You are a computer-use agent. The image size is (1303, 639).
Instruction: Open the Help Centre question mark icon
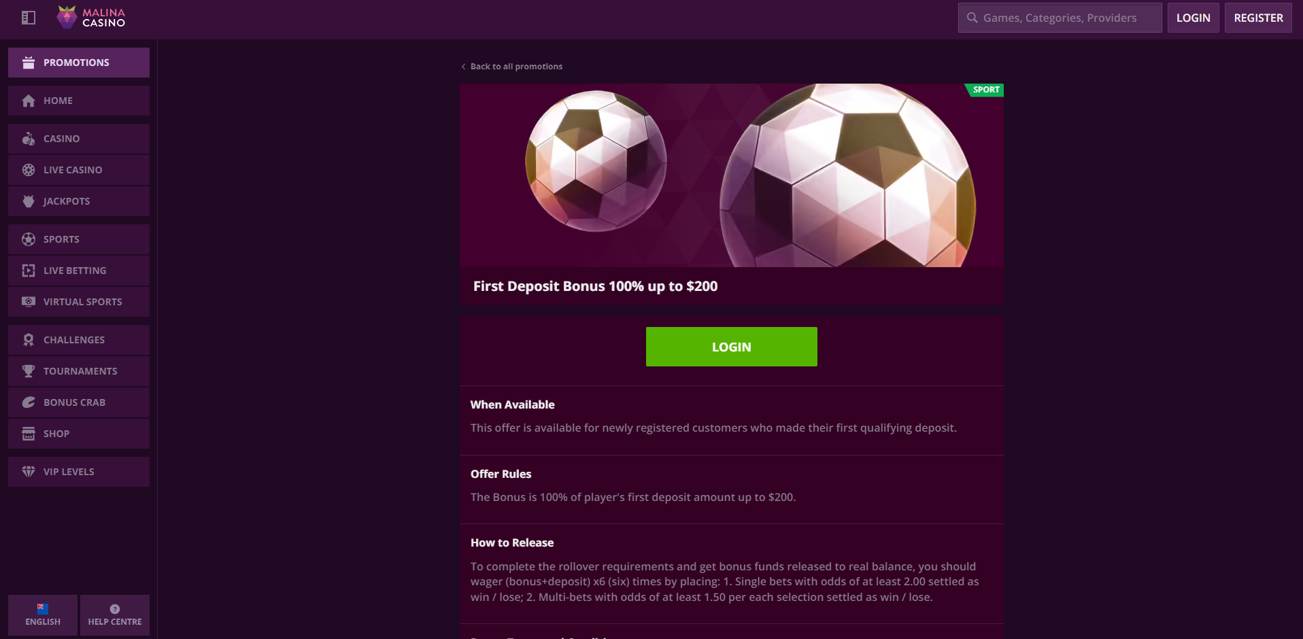(114, 608)
